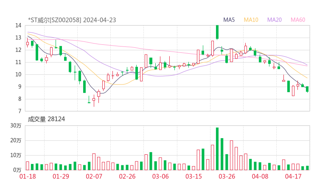
Task: Click the 04-17 date axis label
Action: pyautogui.click(x=293, y=176)
